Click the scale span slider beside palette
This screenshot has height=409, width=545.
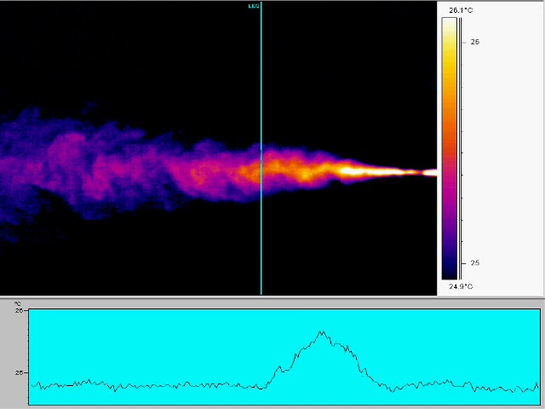tap(460, 148)
